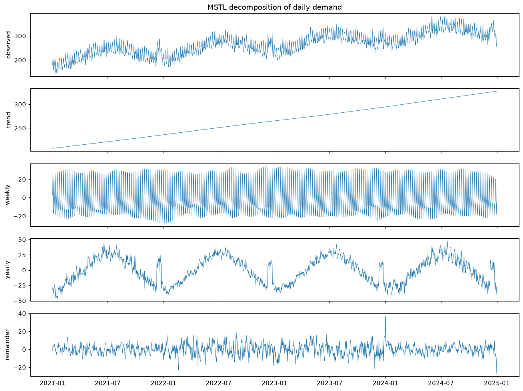This screenshot has height=391, width=523.
Task: Click the "20" tick on the weekly axis
Action: pos(23,180)
